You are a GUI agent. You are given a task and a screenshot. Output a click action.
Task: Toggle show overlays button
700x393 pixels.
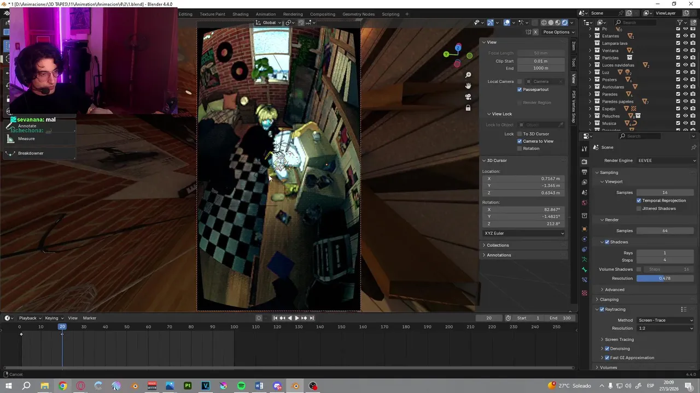tap(507, 22)
